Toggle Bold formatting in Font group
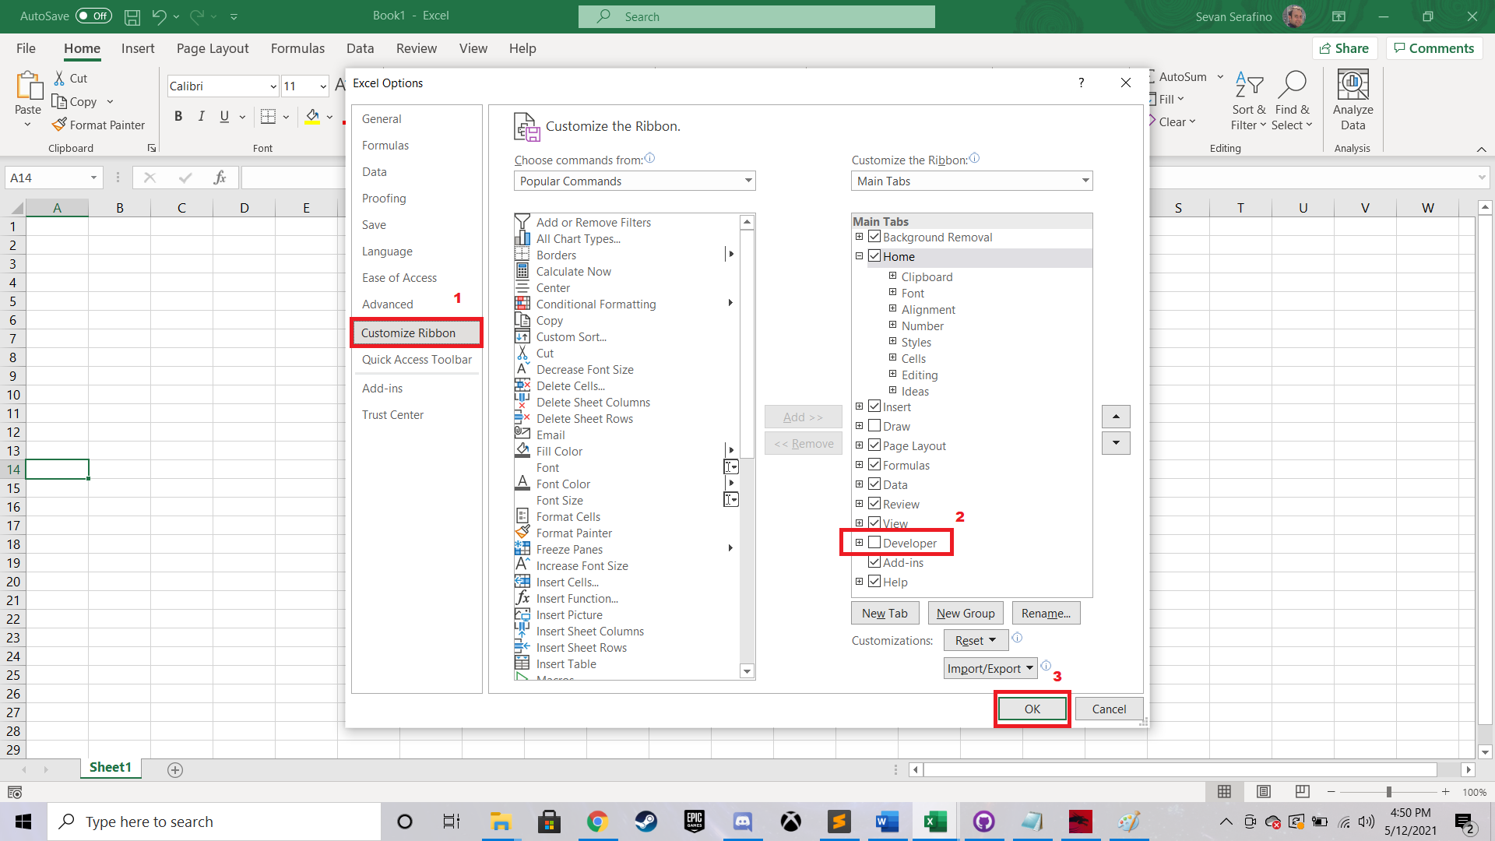Screen dimensions: 1495x841 coord(178,117)
